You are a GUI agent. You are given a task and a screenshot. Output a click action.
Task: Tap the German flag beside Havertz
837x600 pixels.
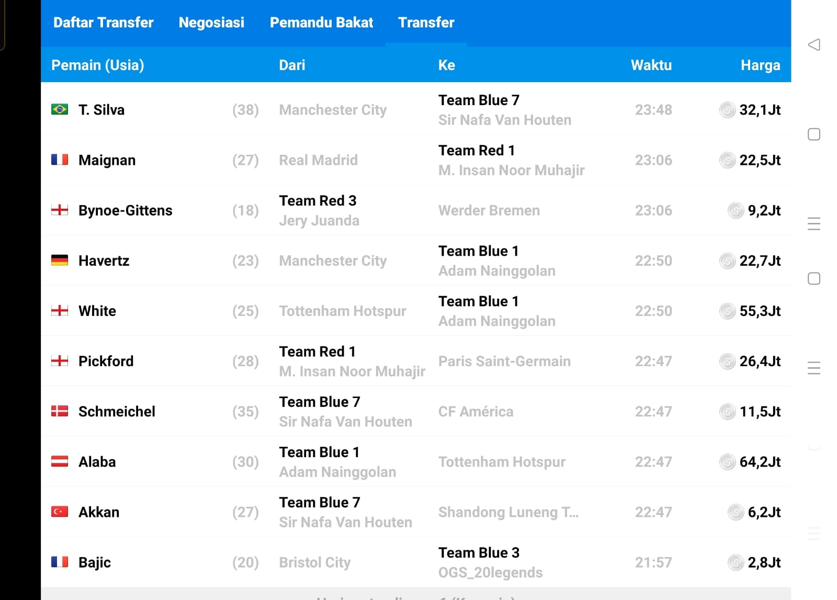tap(60, 260)
